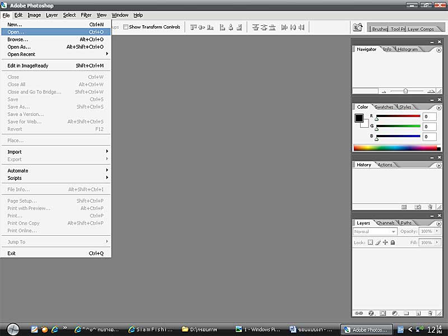The image size is (448, 336).
Task: Click distribute bottom edges icon
Action: 272,27
